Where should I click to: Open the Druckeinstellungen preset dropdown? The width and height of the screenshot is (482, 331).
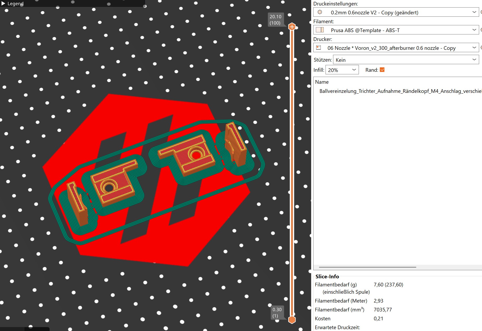click(396, 12)
